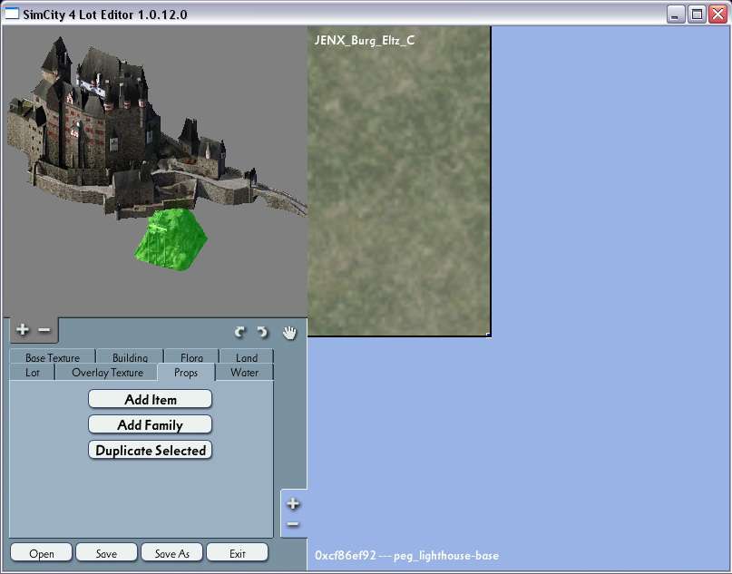This screenshot has height=574, width=732.
Task: Zoom in the lot view plus icon
Action: 293,503
